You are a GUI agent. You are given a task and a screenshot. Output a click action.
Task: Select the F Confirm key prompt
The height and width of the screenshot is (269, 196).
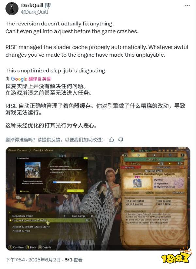[16, 247]
